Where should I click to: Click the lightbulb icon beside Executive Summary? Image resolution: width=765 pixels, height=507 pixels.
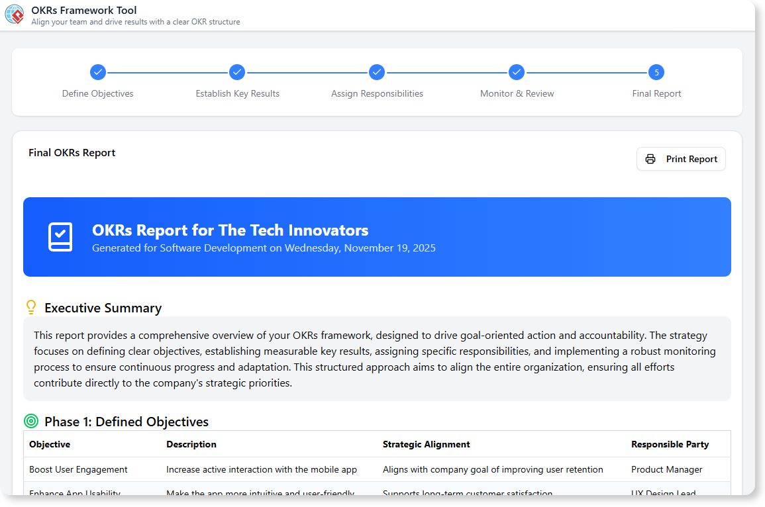[x=30, y=307]
